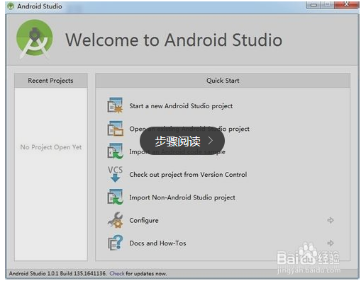Click the Quick Start panel header
Image resolution: width=361 pixels, height=283 pixels.
click(223, 81)
